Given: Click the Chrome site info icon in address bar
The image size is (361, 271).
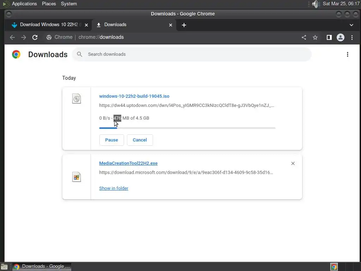Looking at the screenshot, I should 49,37.
